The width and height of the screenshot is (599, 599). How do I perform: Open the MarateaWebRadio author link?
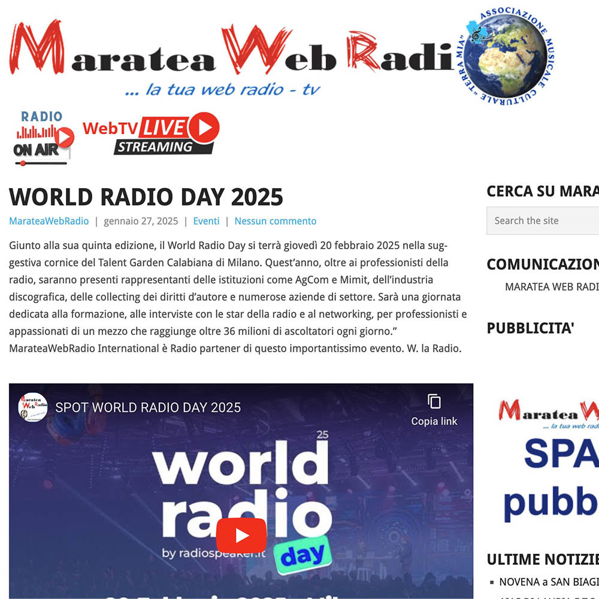[x=49, y=221]
